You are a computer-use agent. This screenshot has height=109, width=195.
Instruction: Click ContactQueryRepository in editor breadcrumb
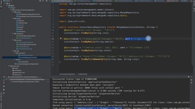67,74
